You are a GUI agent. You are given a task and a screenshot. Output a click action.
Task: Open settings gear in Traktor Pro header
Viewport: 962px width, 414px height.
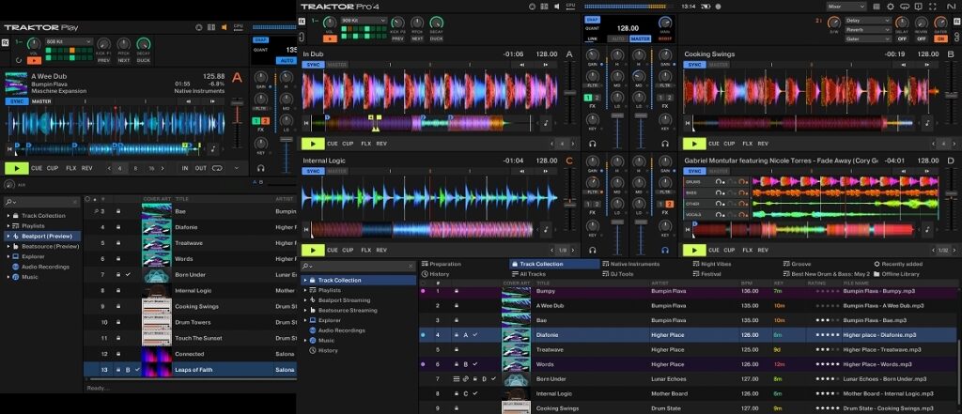tap(891, 7)
